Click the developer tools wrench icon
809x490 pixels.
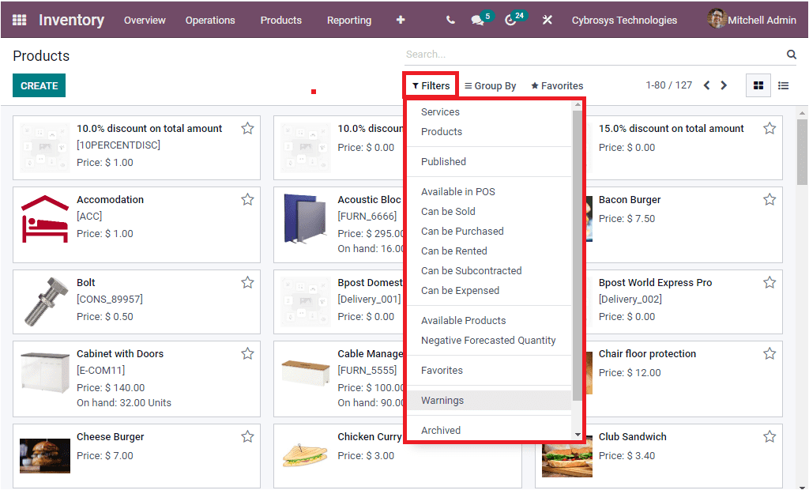pos(547,19)
